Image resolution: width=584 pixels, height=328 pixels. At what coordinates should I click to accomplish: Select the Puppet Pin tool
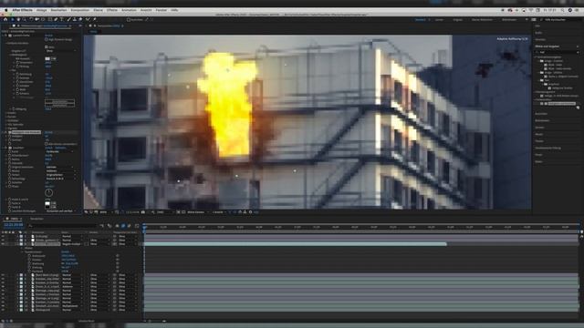(x=95, y=19)
